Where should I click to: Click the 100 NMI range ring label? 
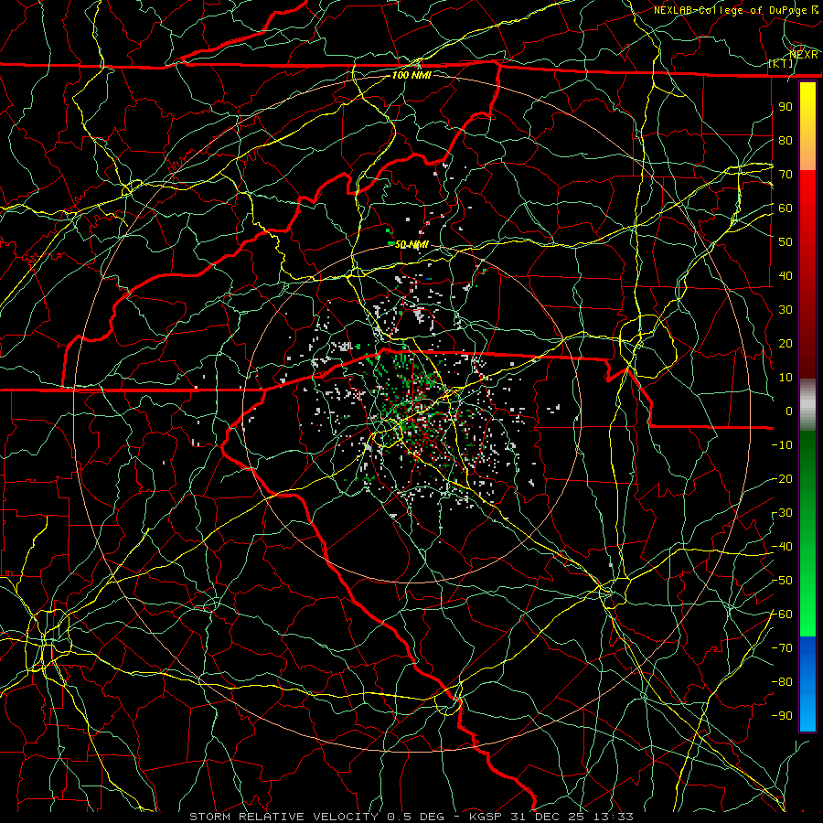tap(411, 75)
